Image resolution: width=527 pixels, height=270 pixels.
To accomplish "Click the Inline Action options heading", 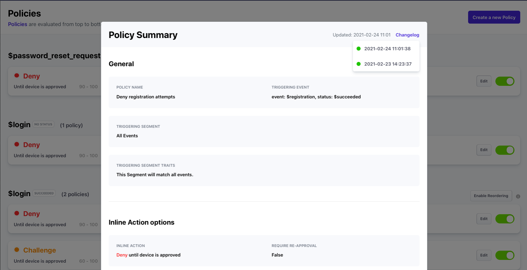I will pos(141,222).
